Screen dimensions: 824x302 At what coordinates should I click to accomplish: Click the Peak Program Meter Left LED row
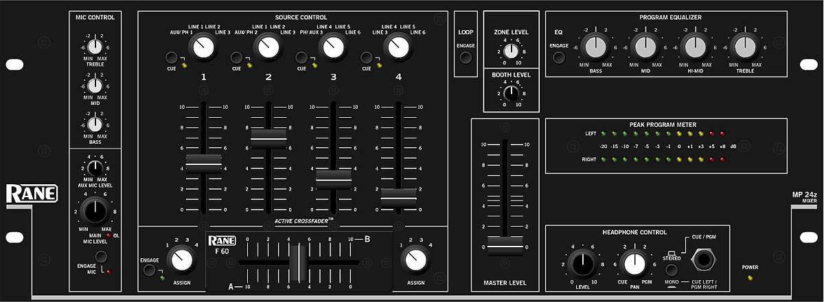(663, 134)
